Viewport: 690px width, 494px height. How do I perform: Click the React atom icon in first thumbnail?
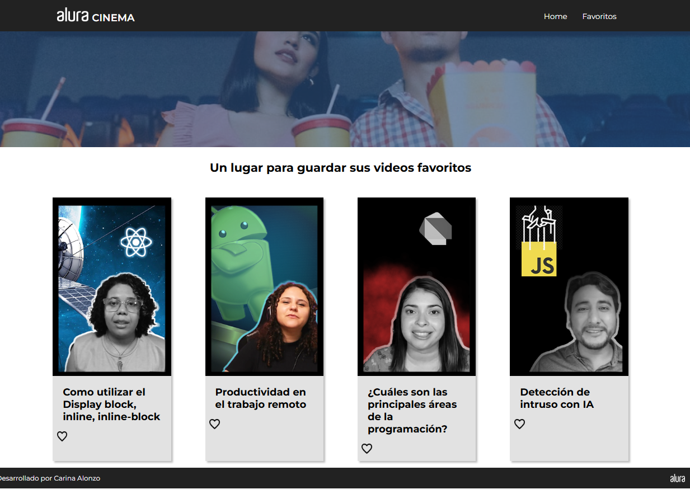pyautogui.click(x=134, y=242)
